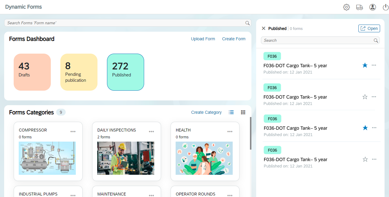This screenshot has height=197, width=389.
Task: Click the Open button in Published panel
Action: (x=369, y=28)
